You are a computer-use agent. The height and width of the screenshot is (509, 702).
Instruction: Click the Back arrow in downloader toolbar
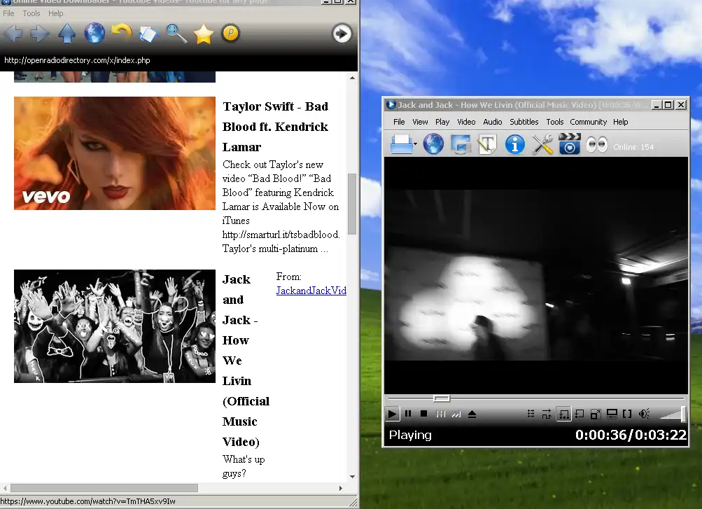tap(13, 34)
